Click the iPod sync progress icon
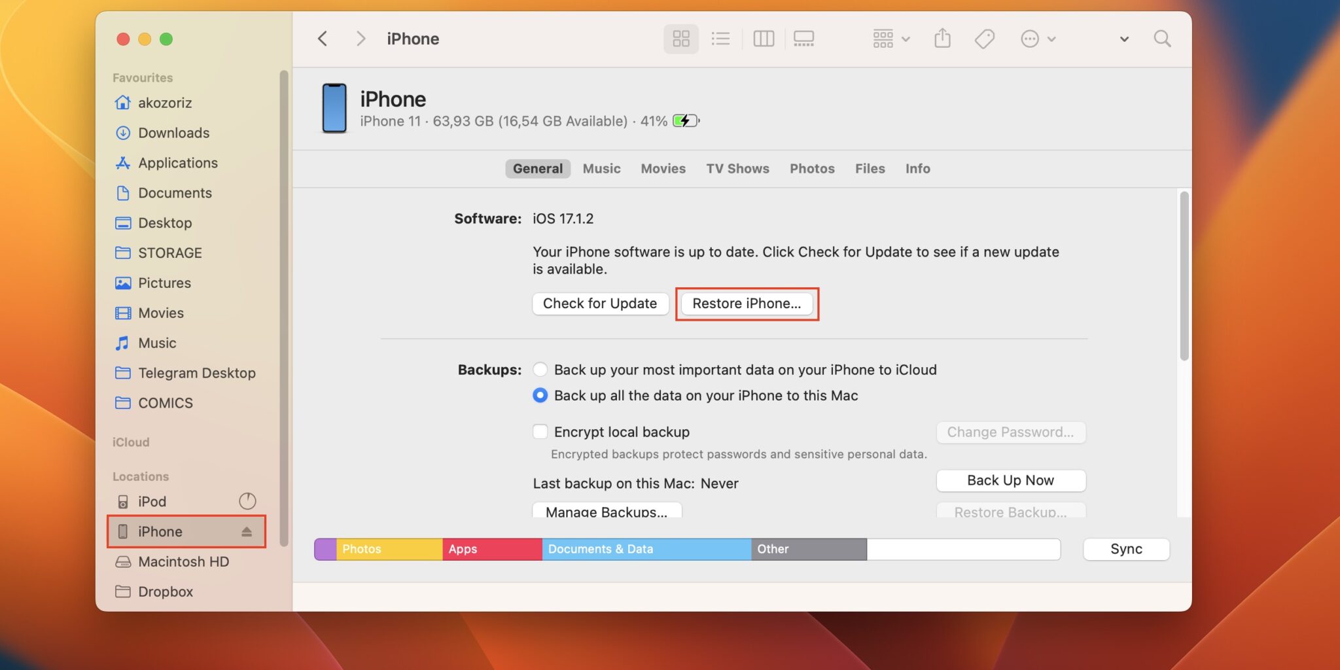 247,501
